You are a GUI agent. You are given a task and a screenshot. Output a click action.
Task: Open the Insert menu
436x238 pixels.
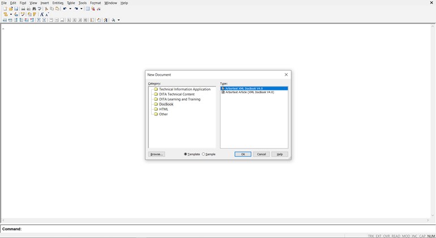pos(45,3)
